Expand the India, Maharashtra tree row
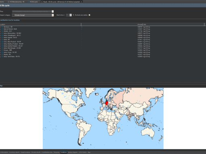The width and height of the screenshot is (206, 154). click(0, 33)
